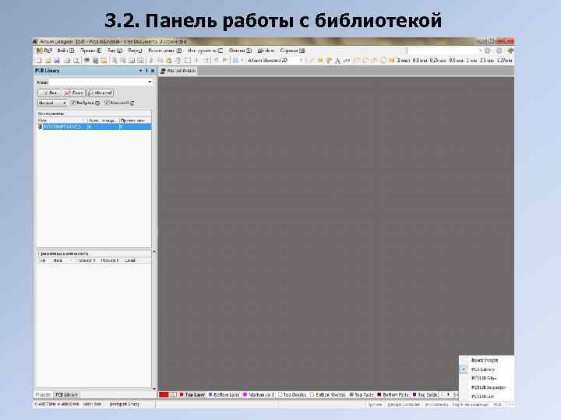This screenshot has width=561, height=420.
Task: Click the Apply button in PCB Library panel
Action: 49,93
